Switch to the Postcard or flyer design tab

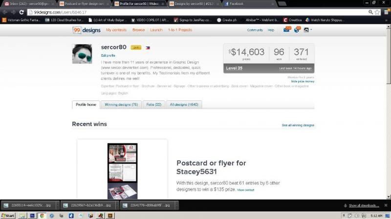[x=84, y=4]
